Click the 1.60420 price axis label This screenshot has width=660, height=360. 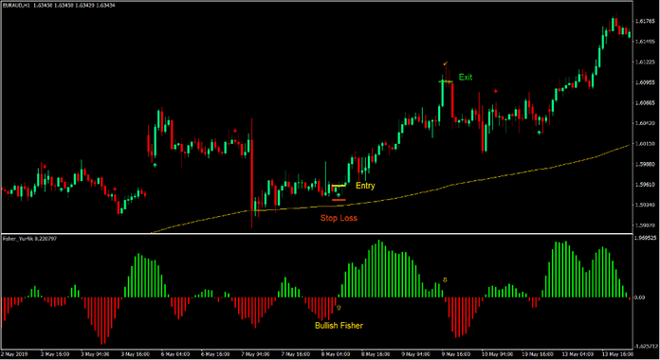pyautogui.click(x=645, y=123)
